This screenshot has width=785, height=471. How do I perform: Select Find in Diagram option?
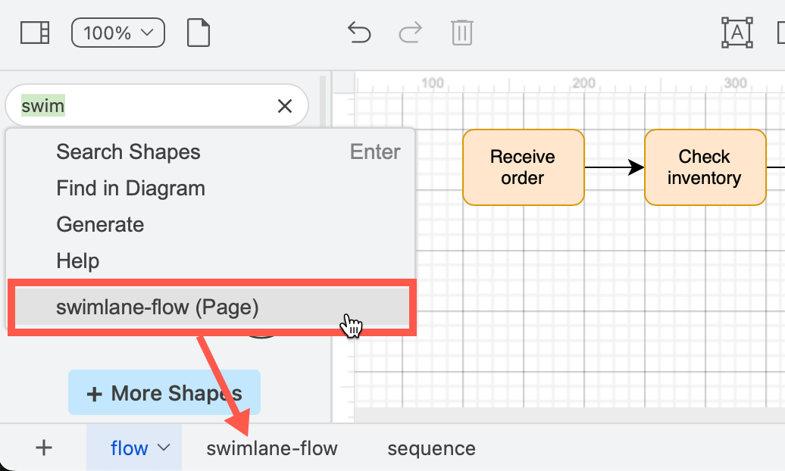coord(130,189)
